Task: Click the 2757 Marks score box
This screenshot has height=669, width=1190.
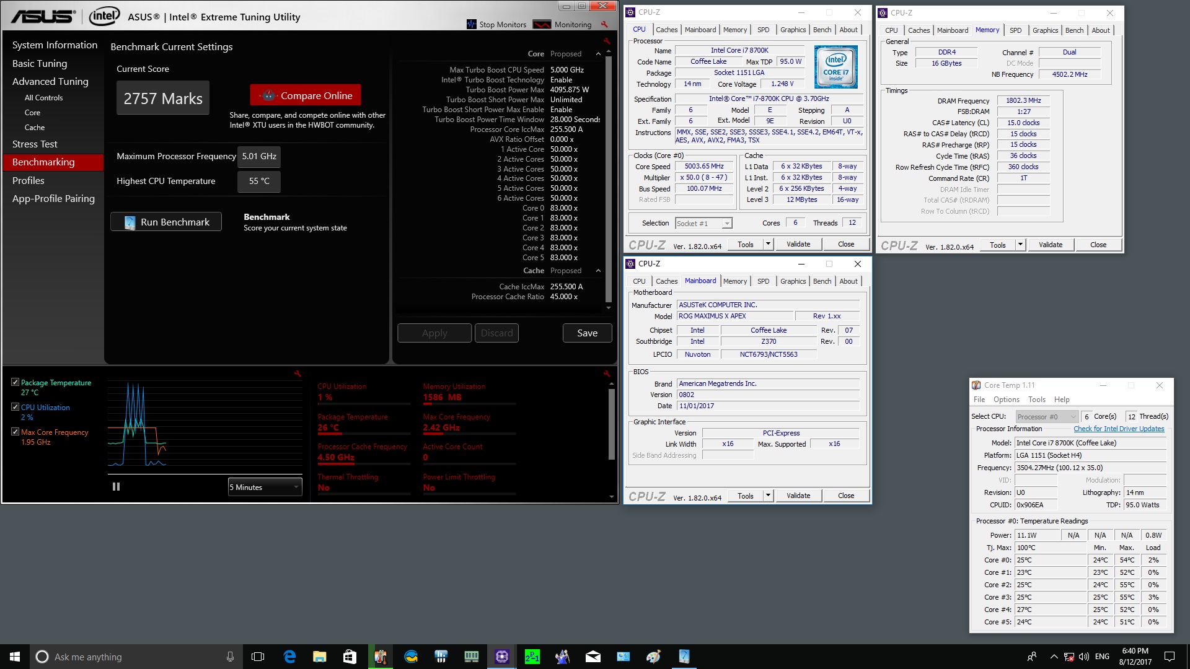Action: pyautogui.click(x=162, y=98)
